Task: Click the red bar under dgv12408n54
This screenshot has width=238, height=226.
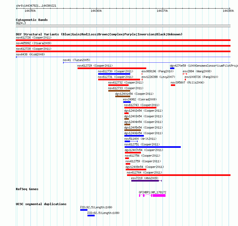Action: pos(136,169)
